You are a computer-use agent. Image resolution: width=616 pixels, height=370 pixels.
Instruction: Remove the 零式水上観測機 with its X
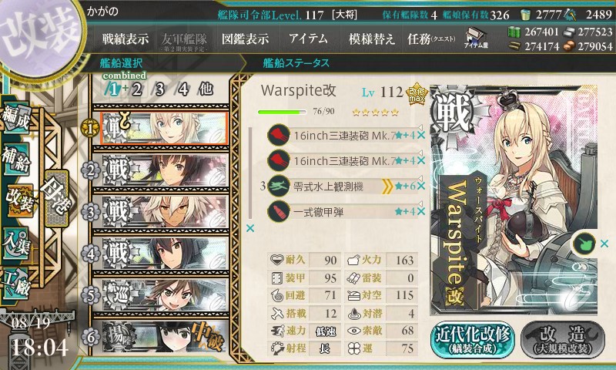[421, 186]
